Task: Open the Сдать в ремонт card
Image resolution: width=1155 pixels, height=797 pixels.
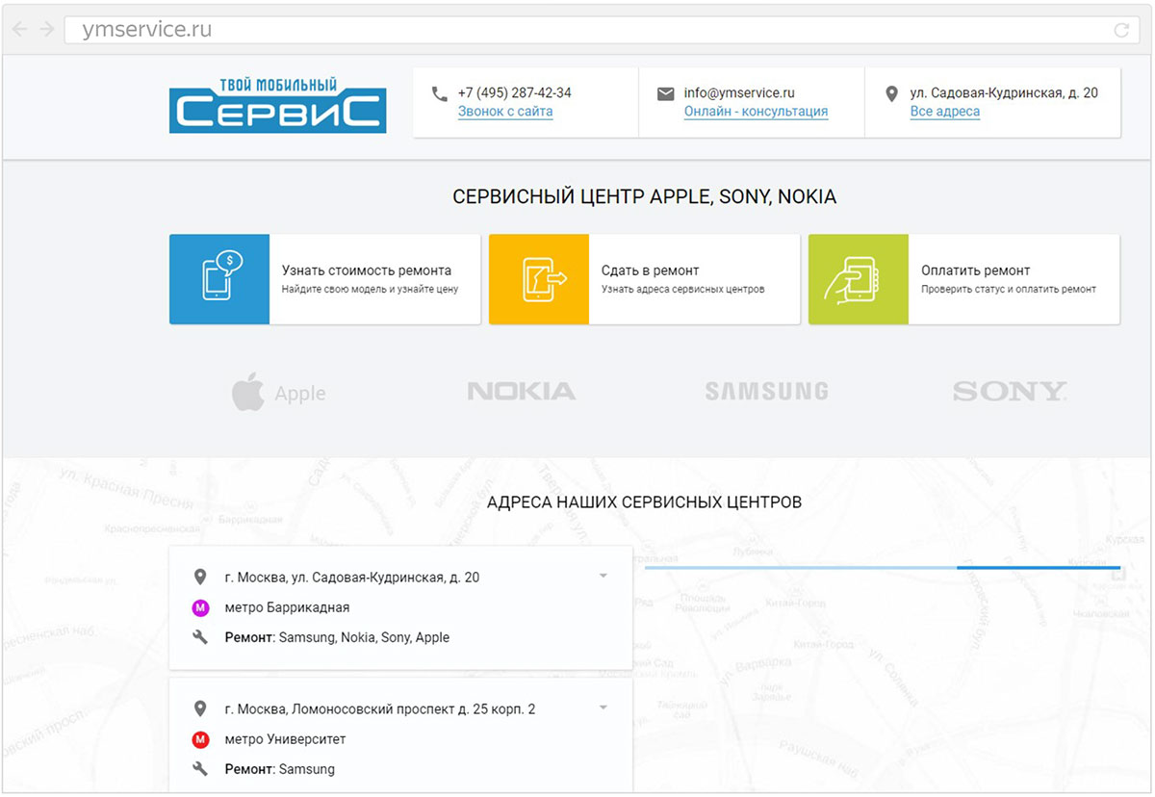Action: (x=645, y=279)
